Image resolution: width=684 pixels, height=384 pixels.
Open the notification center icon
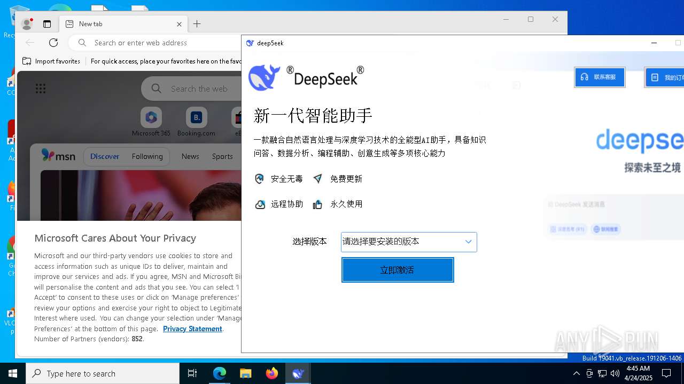[x=666, y=373]
